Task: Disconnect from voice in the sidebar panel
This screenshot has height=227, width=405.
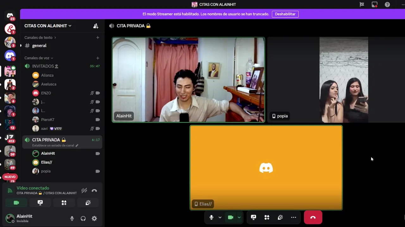Action: (94, 190)
